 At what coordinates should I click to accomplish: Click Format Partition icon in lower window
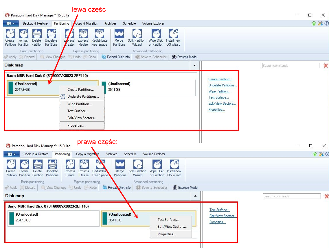[24, 168]
